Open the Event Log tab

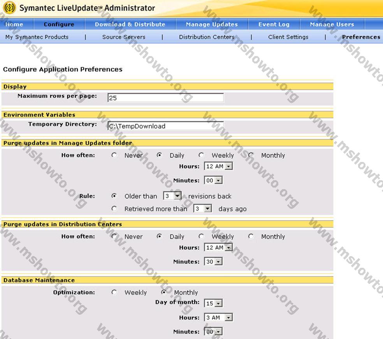[x=274, y=24]
